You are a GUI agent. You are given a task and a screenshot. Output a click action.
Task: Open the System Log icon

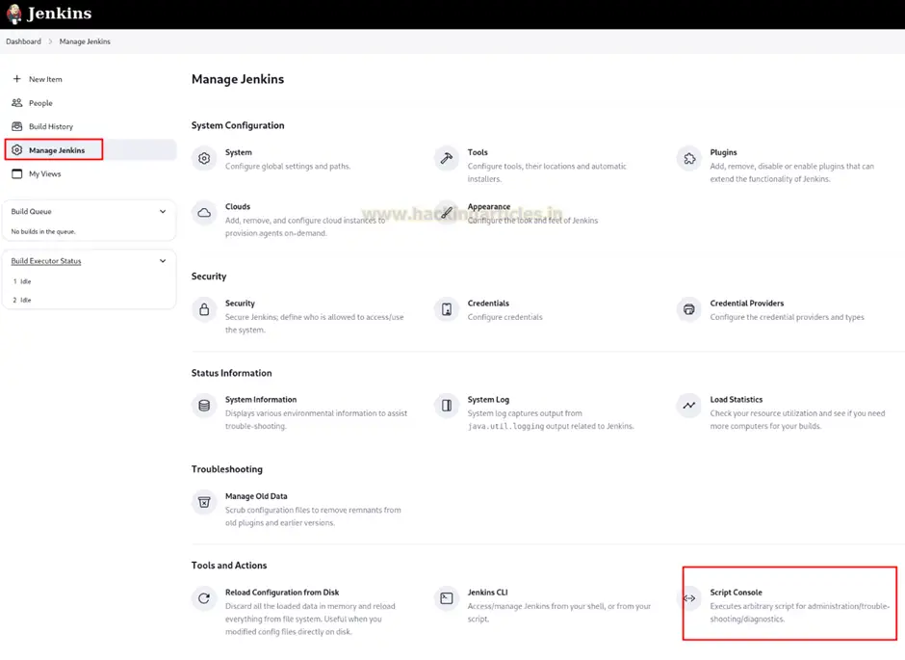coord(447,406)
